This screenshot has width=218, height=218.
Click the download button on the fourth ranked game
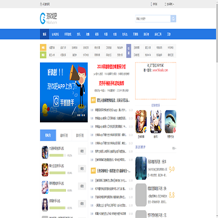click(x=82, y=203)
